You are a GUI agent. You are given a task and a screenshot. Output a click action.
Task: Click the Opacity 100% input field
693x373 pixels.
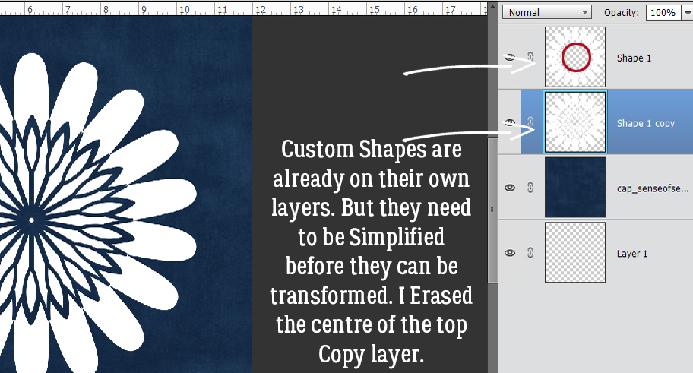pos(663,12)
